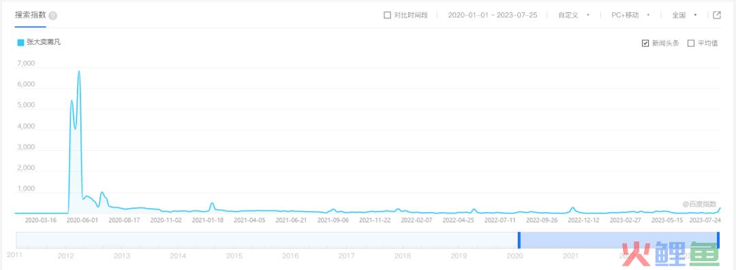Click the 2021-09-06 axis date label

[333, 220]
